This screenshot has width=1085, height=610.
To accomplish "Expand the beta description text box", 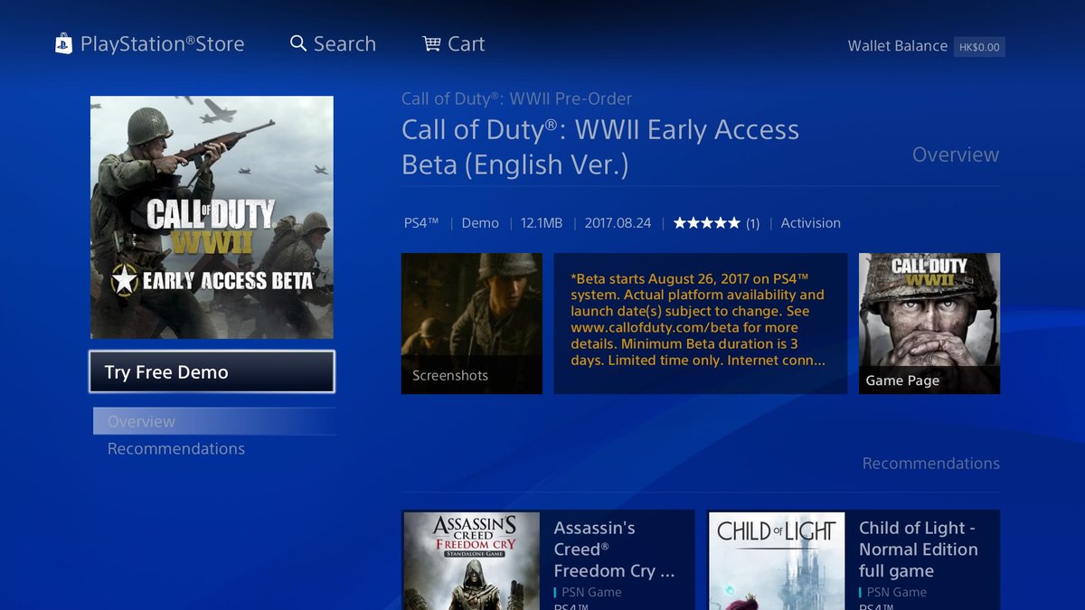I will tap(701, 324).
